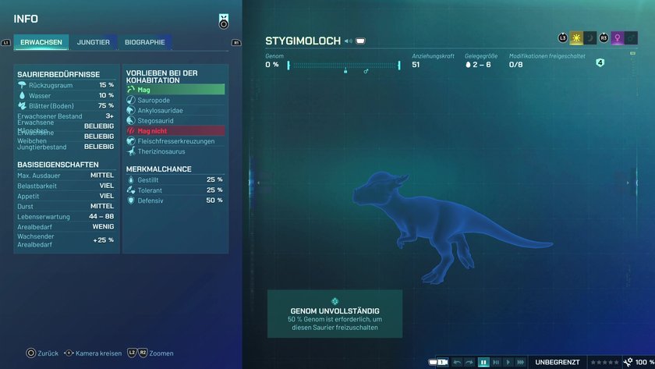This screenshot has height=369, width=655.
Task: Select the male gender toggle
Action: pyautogui.click(x=631, y=38)
